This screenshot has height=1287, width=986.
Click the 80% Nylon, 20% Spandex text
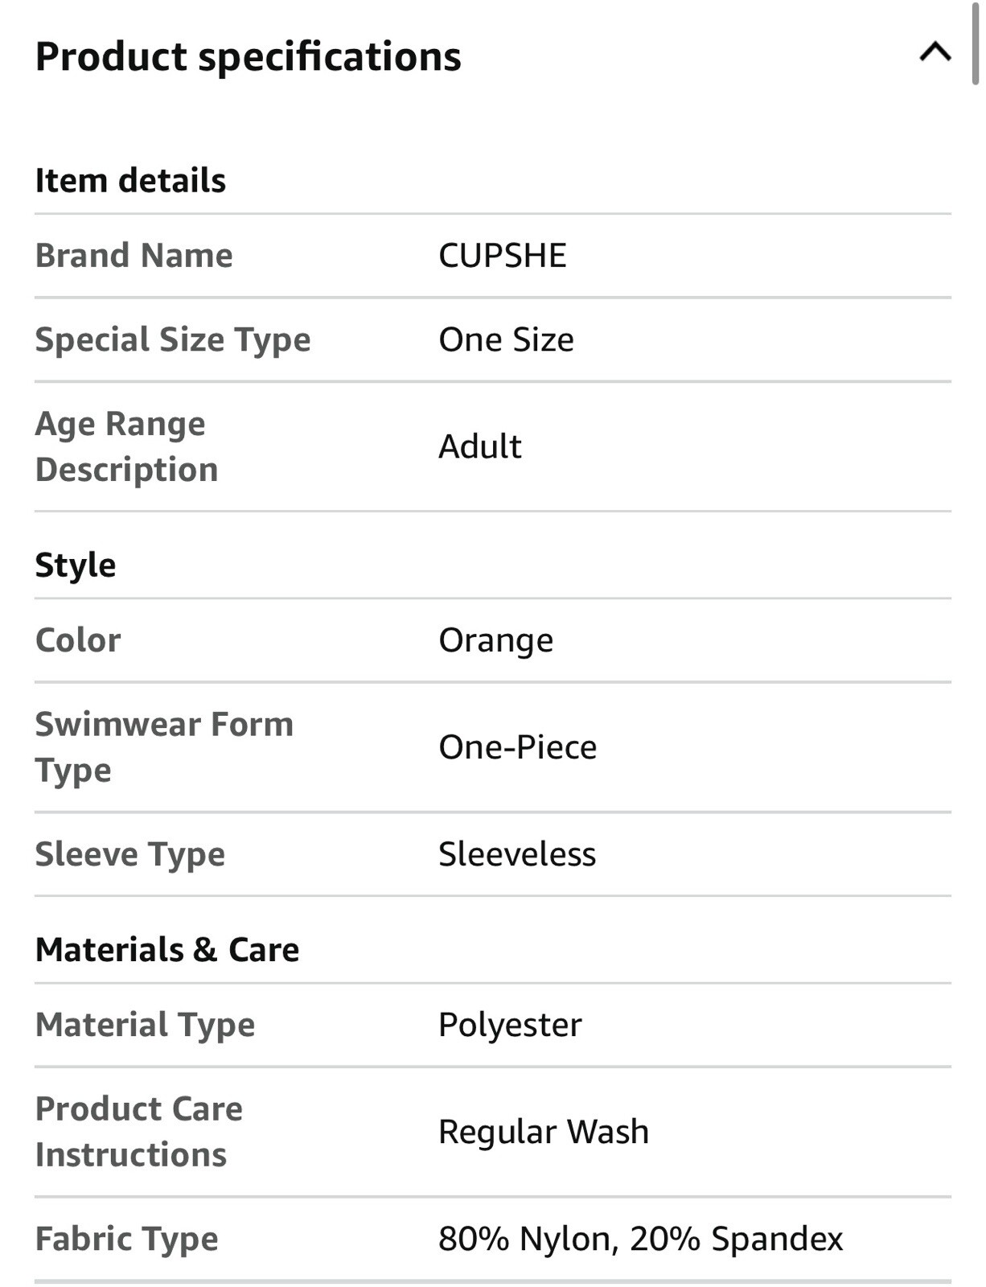[x=641, y=1239]
